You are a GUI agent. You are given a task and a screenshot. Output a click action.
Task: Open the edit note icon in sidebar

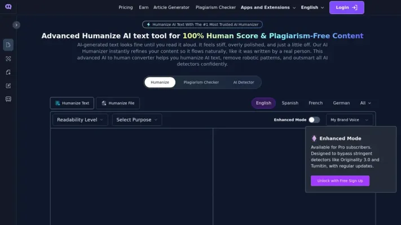point(8,85)
